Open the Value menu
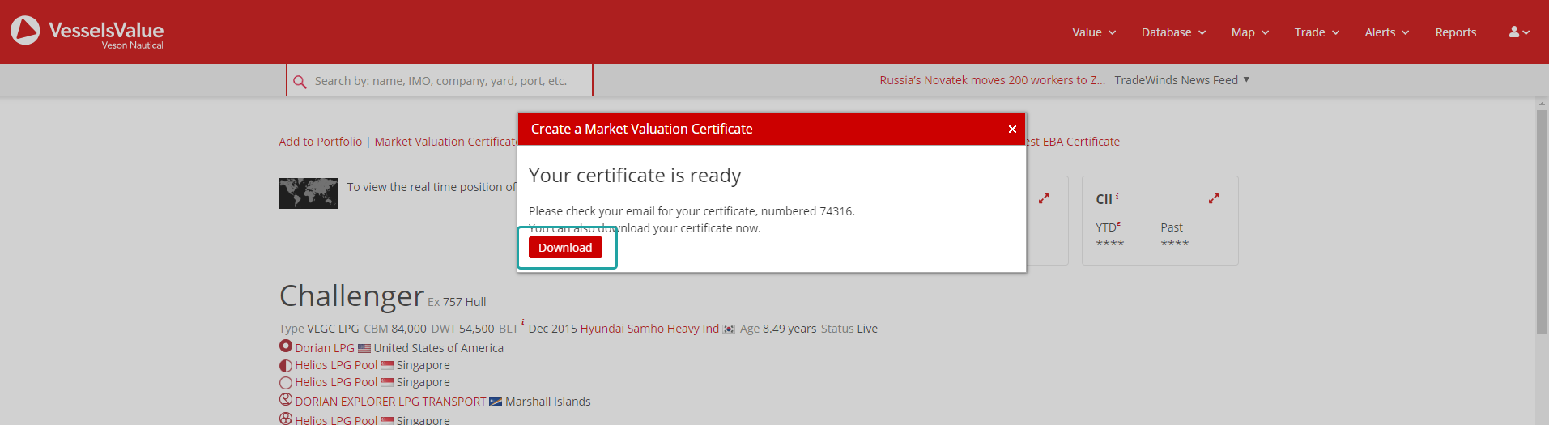The width and height of the screenshot is (1549, 425). pos(1094,32)
